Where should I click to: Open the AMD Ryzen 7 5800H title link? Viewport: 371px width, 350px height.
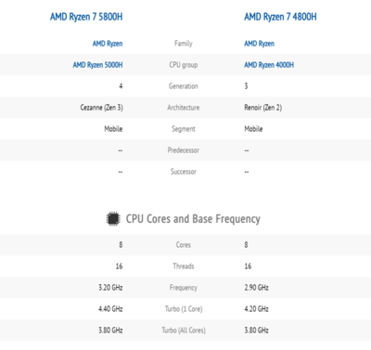click(x=86, y=17)
